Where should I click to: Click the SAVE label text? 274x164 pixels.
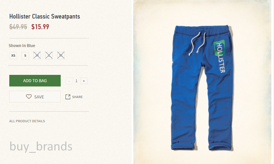[39, 97]
